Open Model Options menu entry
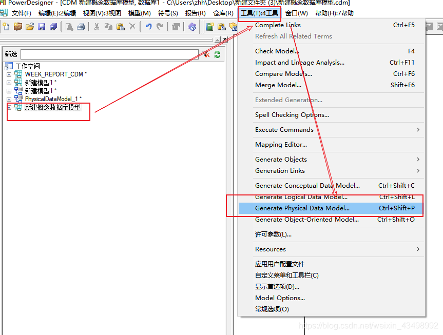This screenshot has width=443, height=335. click(x=331, y=298)
